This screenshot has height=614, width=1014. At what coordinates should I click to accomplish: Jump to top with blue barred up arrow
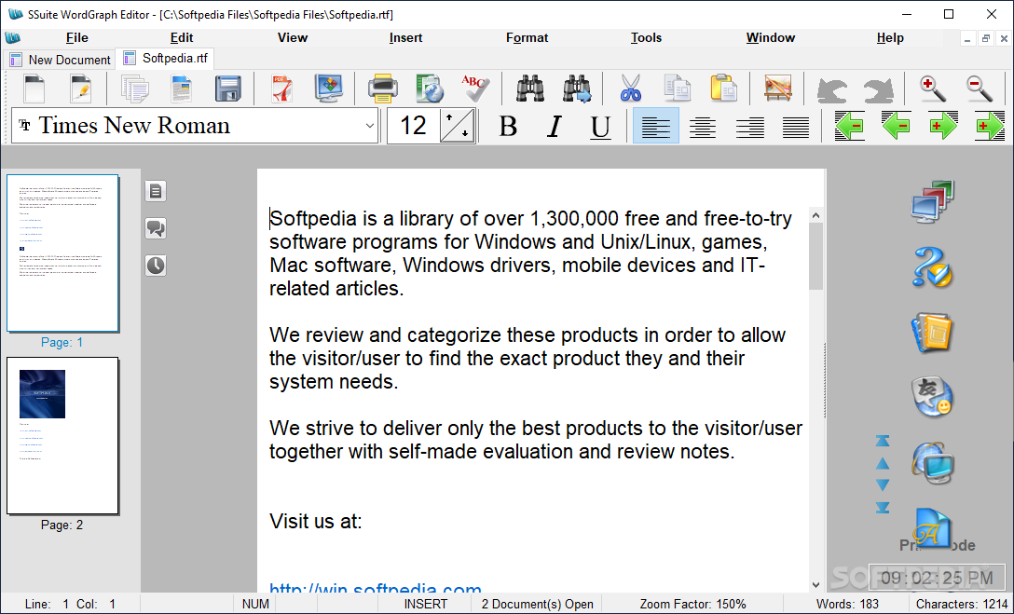point(883,441)
